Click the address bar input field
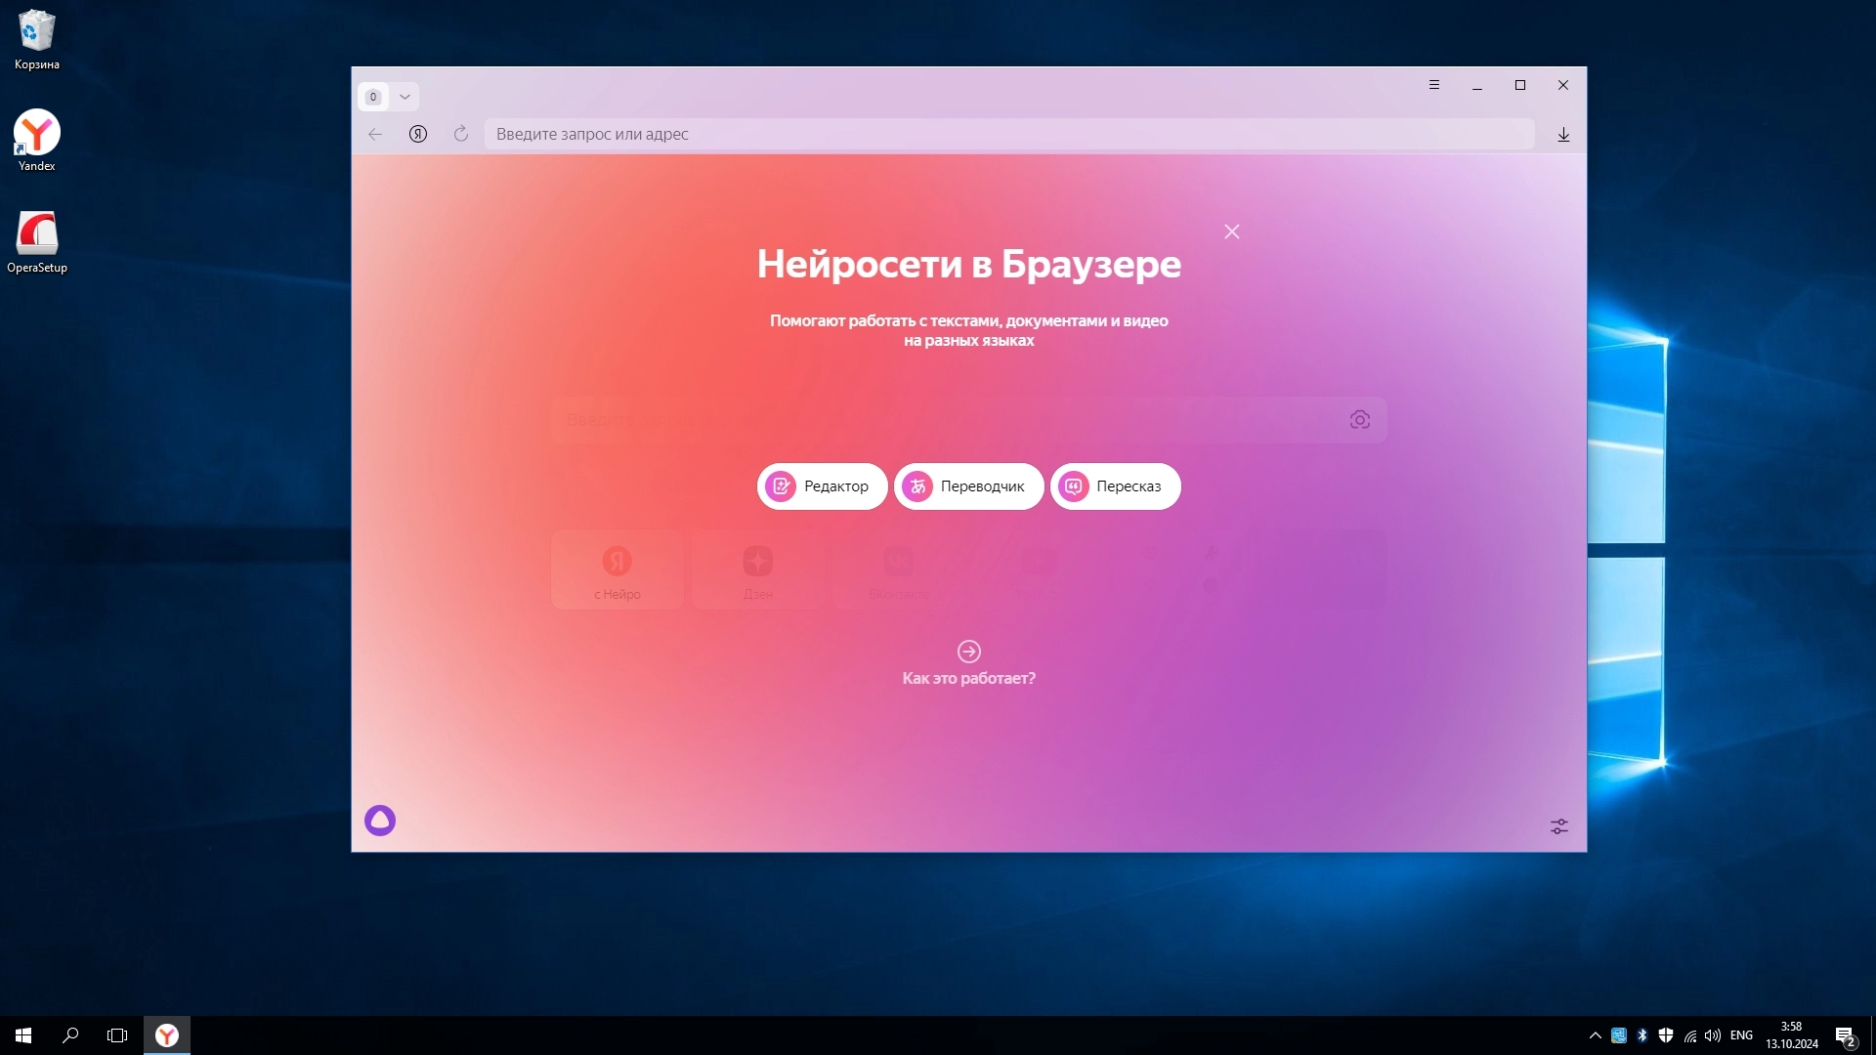Viewport: 1876px width, 1055px height. 1006,134
